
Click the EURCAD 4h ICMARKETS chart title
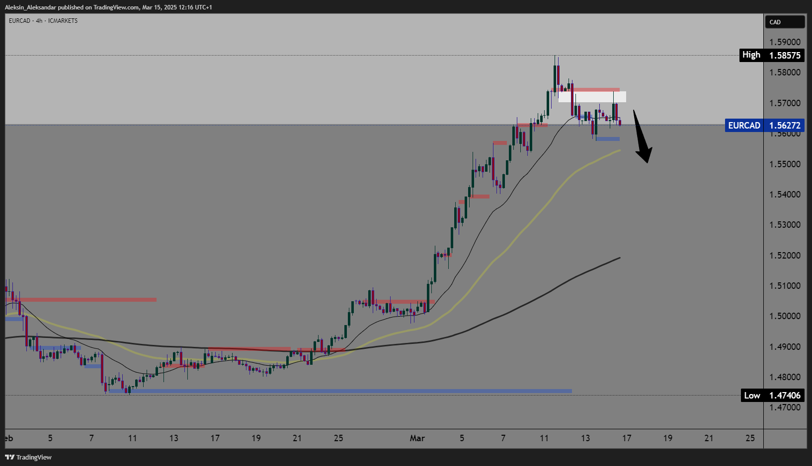(43, 21)
